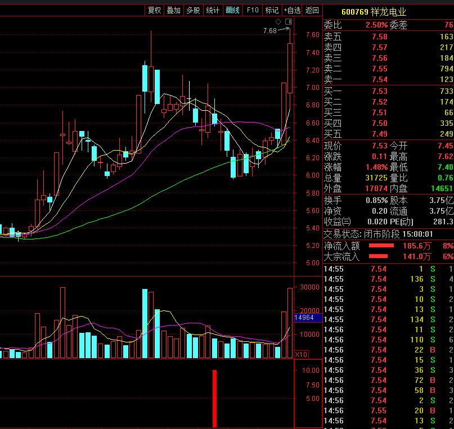The image size is (454, 429).
Task: Click the 净流入额 red bar
Action: coord(381,246)
